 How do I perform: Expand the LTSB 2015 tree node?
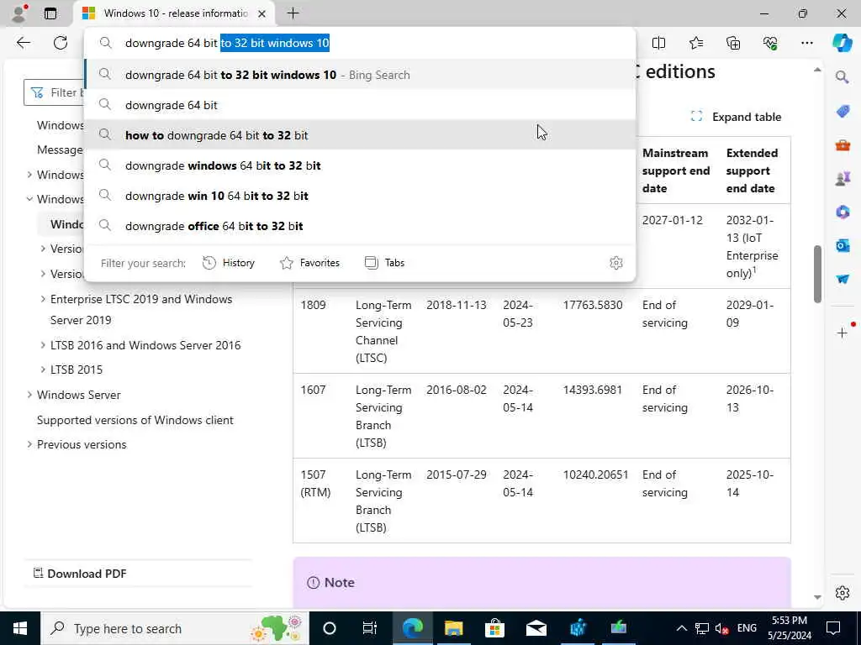(x=43, y=370)
